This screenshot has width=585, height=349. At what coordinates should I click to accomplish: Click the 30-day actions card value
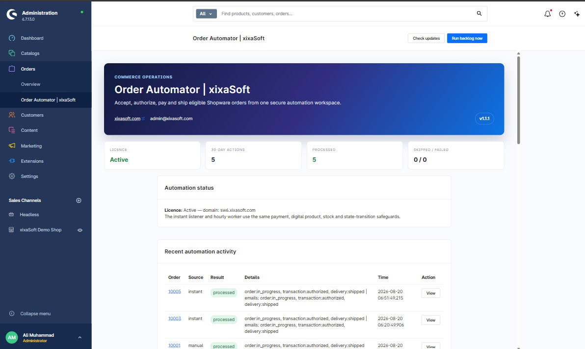(213, 160)
